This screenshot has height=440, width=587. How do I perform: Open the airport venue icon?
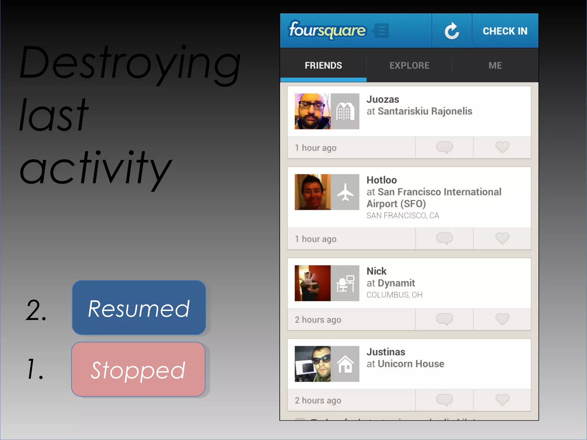[345, 192]
